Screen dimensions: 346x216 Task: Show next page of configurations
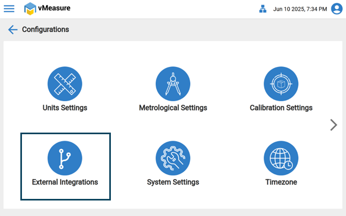click(334, 125)
